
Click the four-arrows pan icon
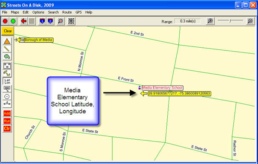coord(71,21)
